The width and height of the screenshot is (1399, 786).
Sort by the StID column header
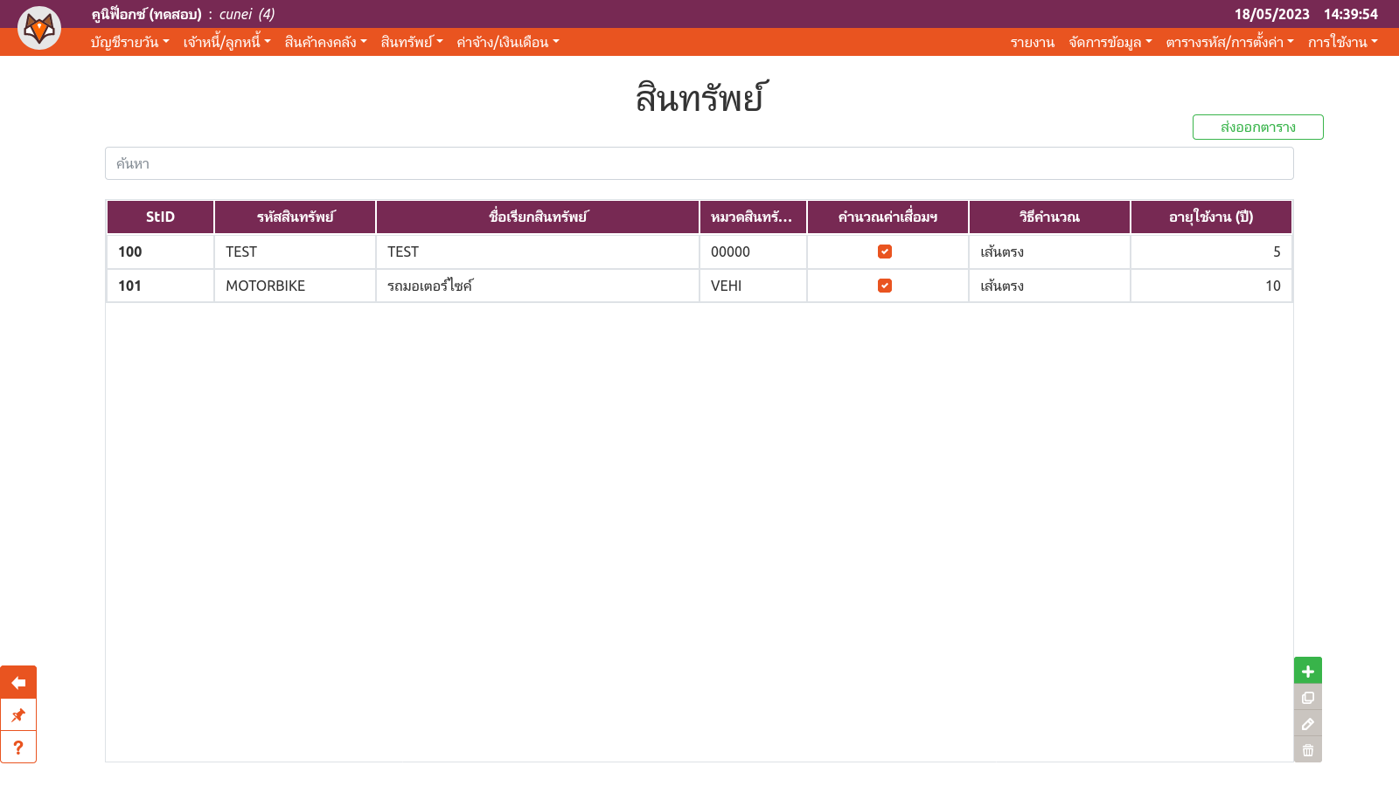(x=160, y=217)
